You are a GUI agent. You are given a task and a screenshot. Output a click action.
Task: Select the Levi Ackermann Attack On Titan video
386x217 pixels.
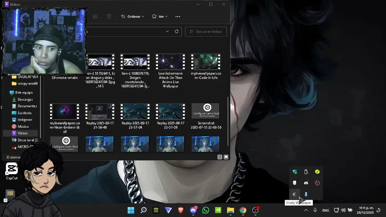(170, 71)
